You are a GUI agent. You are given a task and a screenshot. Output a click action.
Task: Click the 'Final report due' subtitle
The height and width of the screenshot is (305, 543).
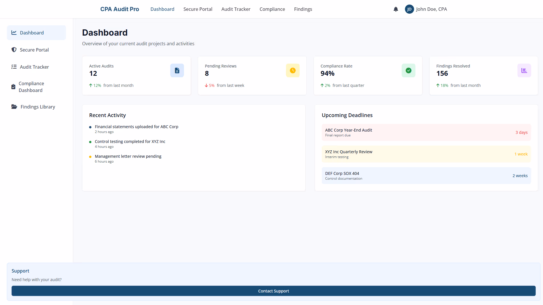[338, 135]
